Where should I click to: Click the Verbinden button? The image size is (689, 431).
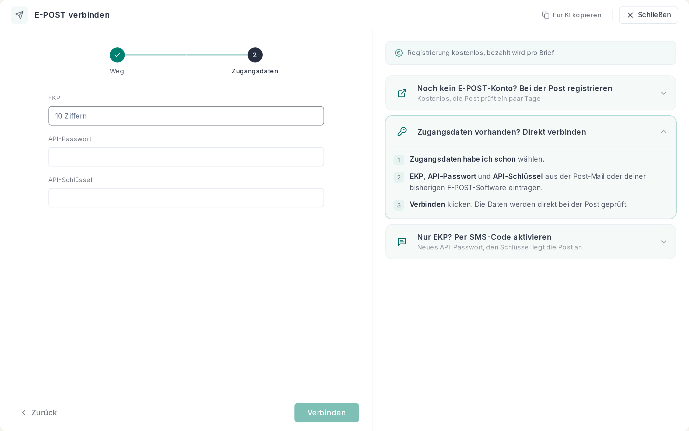[x=326, y=412]
